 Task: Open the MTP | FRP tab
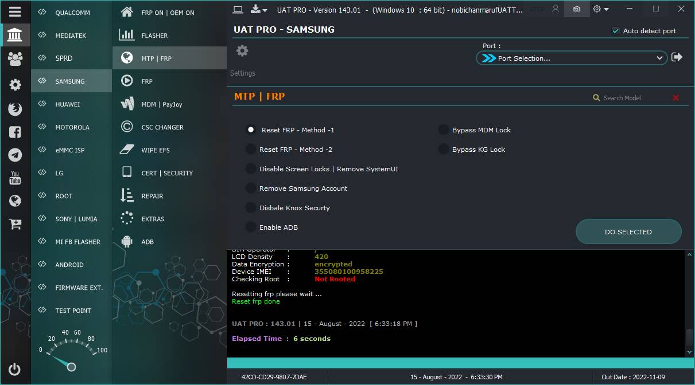[169, 58]
